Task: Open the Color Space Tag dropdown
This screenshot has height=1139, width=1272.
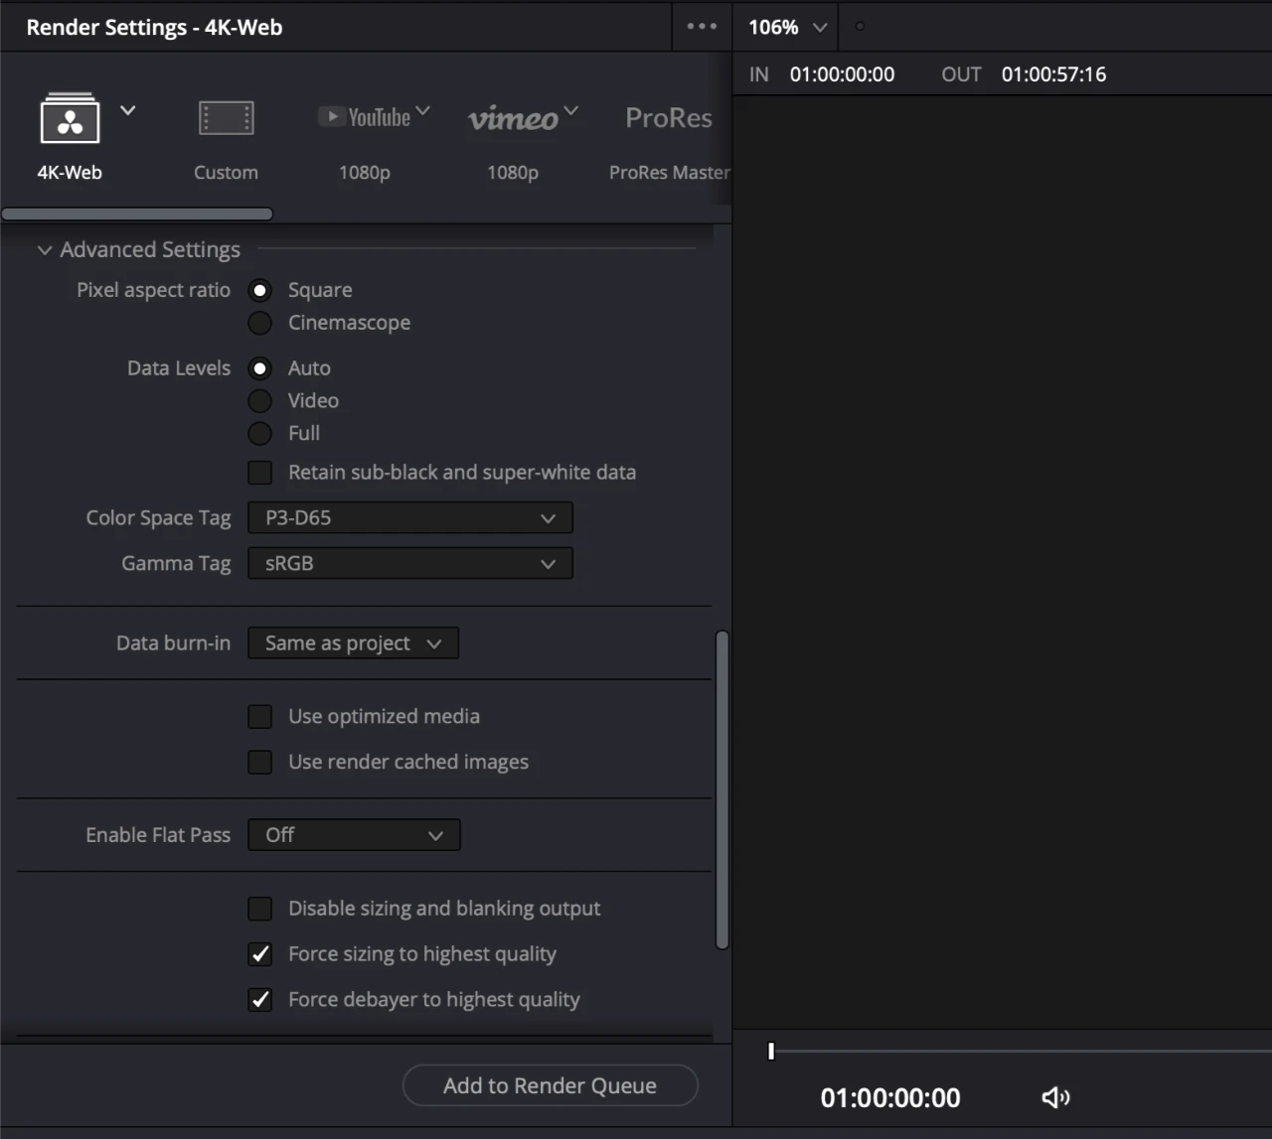Action: (409, 517)
